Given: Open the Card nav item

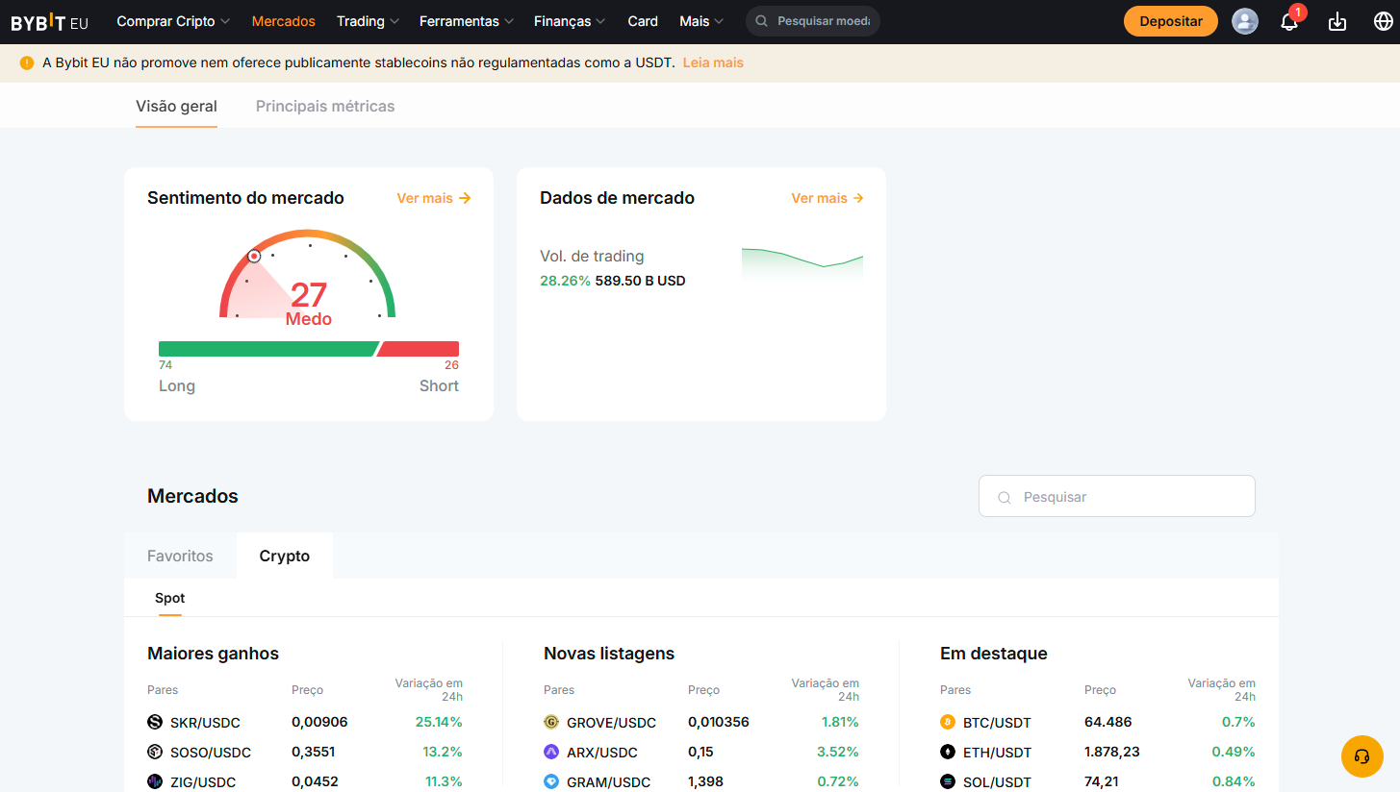Looking at the screenshot, I should tap(643, 21).
